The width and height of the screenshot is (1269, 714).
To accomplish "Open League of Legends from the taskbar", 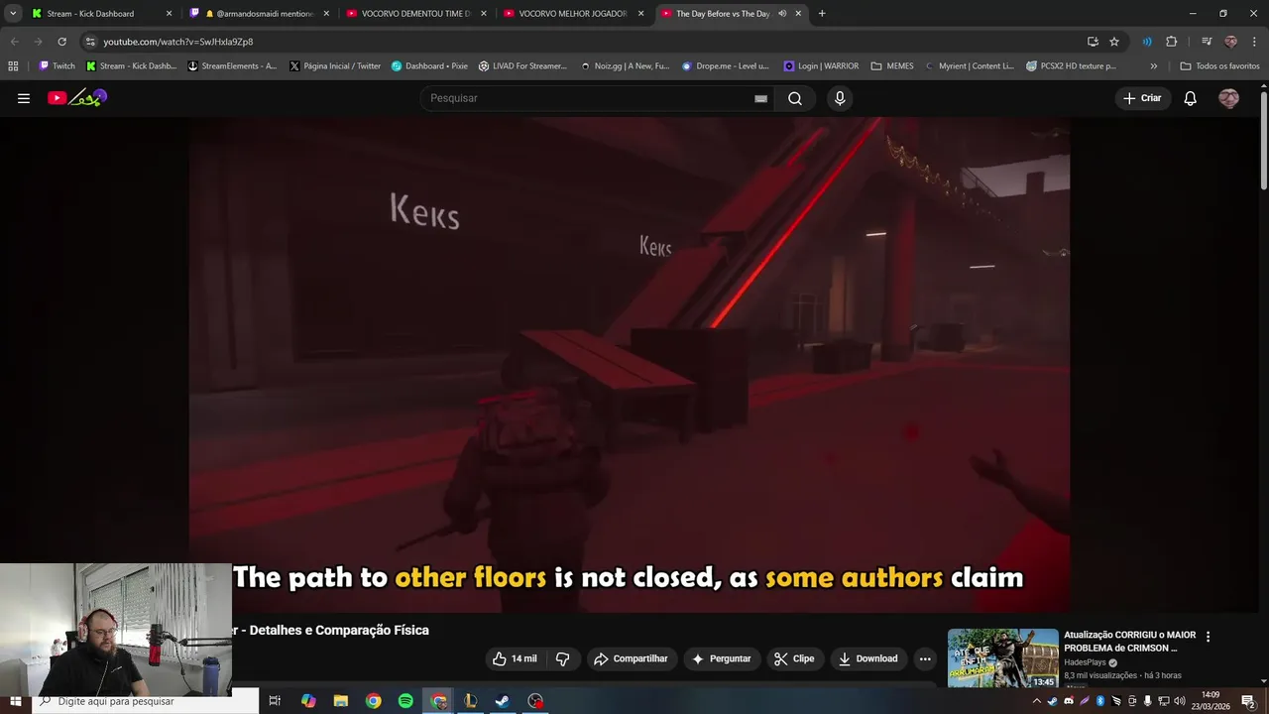I will coord(470,701).
